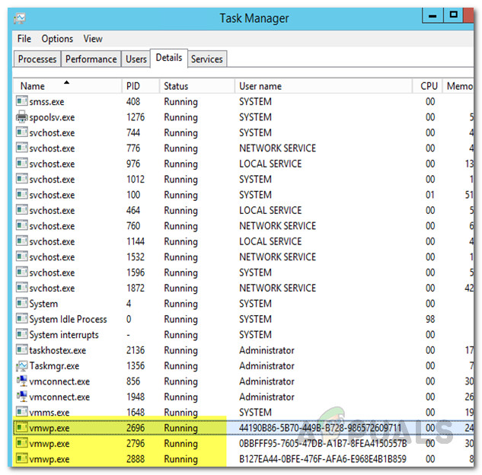Switch to the Performance tab
This screenshot has width=482, height=475.
coord(91,59)
